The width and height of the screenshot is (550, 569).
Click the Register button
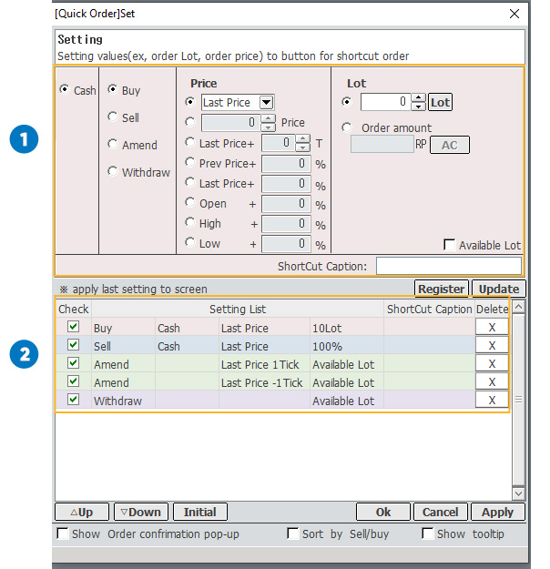coord(441,289)
